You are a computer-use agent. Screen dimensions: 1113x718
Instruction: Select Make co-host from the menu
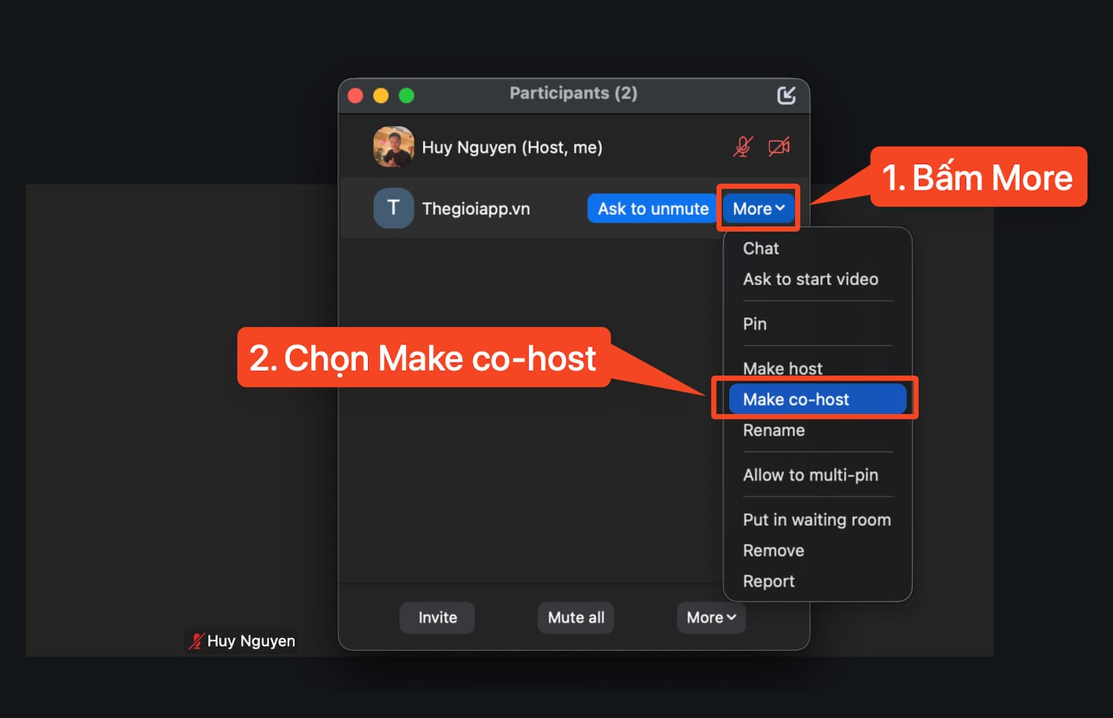[x=796, y=399]
